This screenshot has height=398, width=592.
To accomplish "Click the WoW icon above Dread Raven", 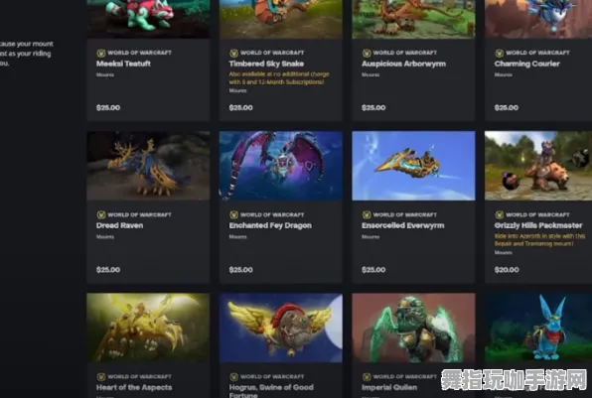I will click(100, 214).
